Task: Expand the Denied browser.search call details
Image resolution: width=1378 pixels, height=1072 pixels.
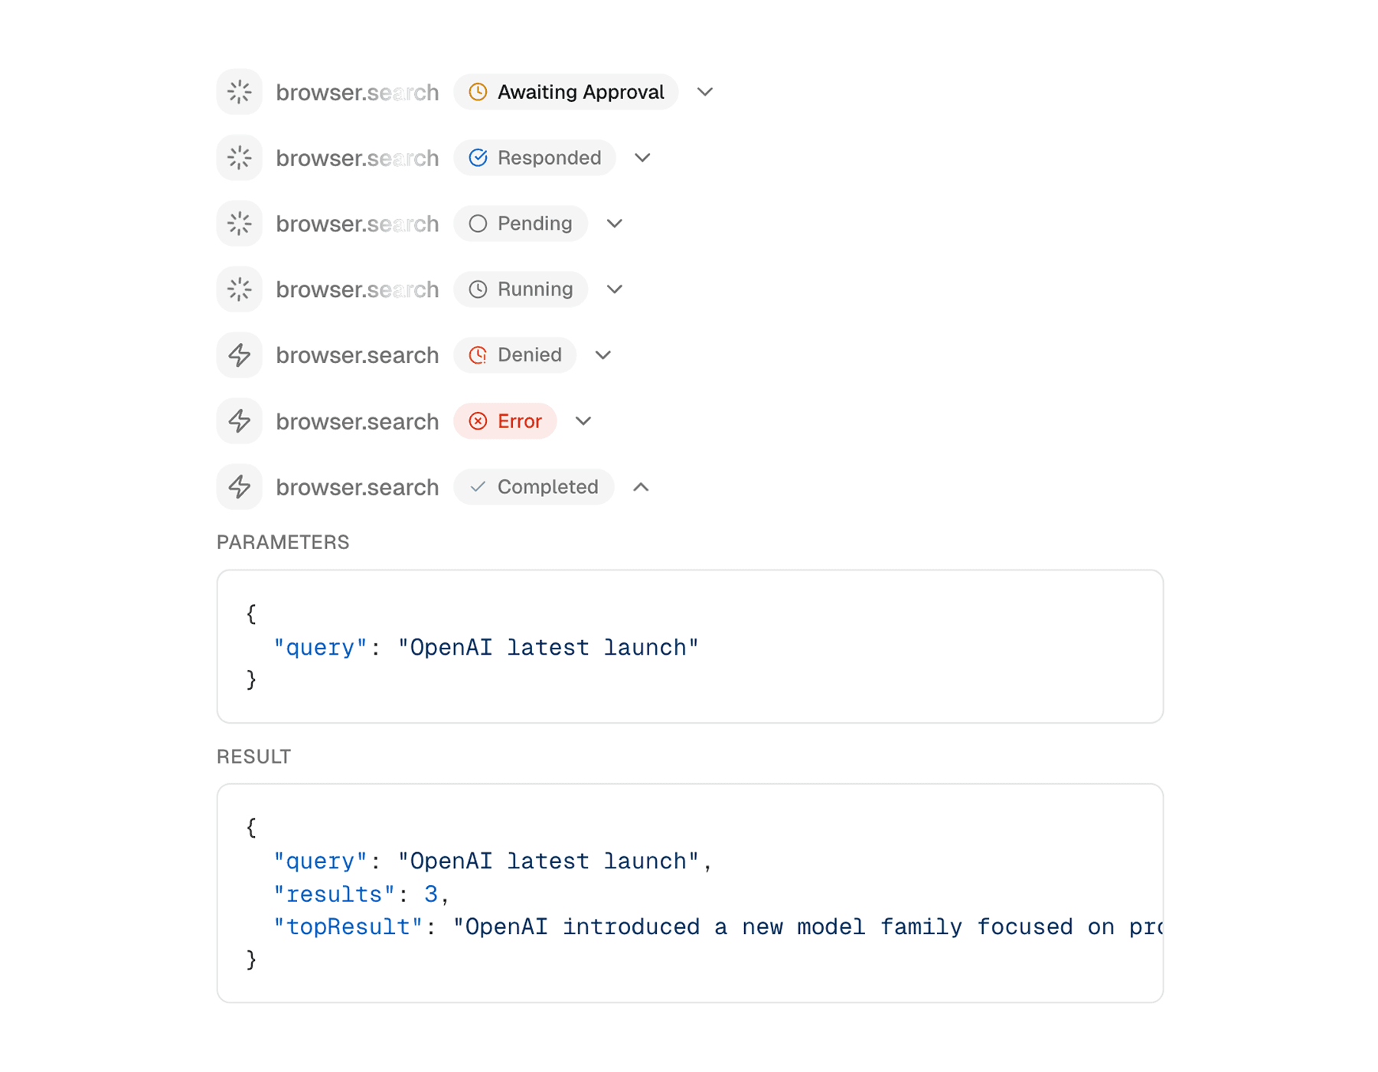Action: coord(602,355)
